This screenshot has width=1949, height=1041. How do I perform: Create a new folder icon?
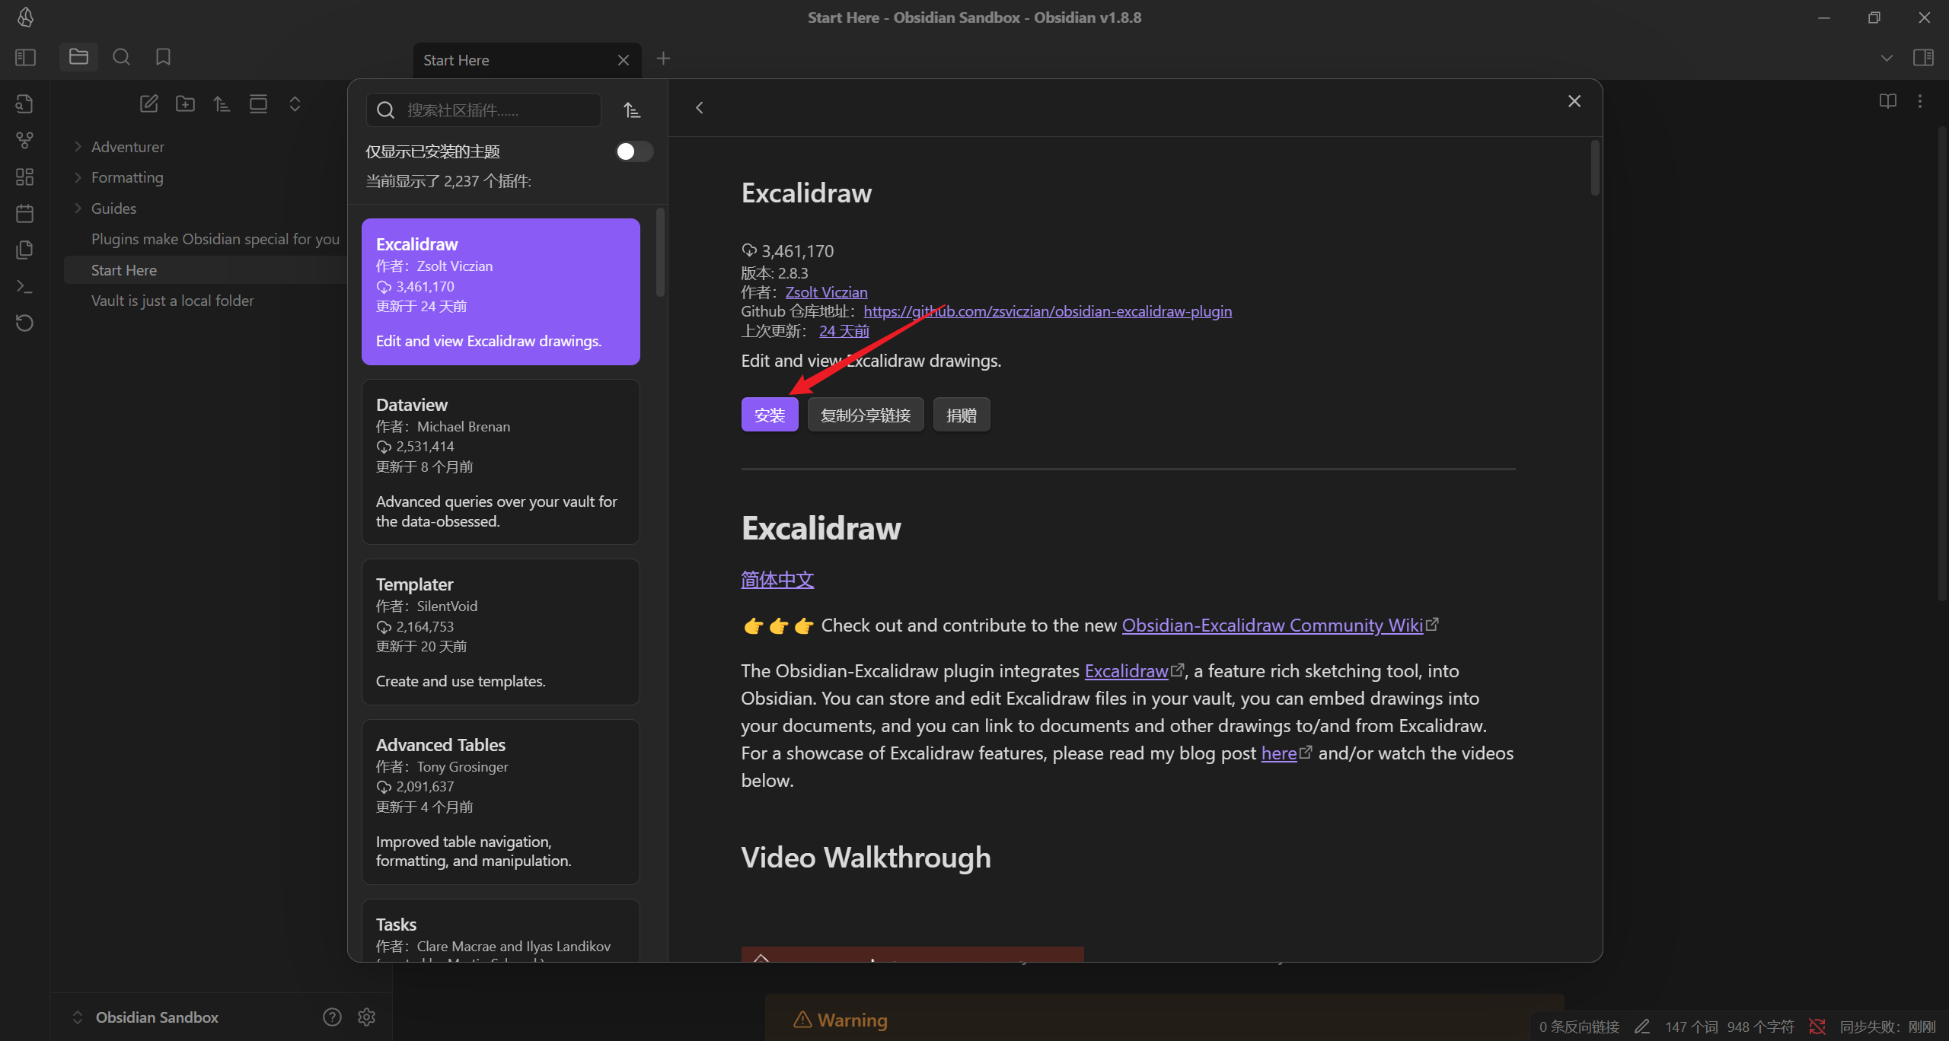pos(185,103)
